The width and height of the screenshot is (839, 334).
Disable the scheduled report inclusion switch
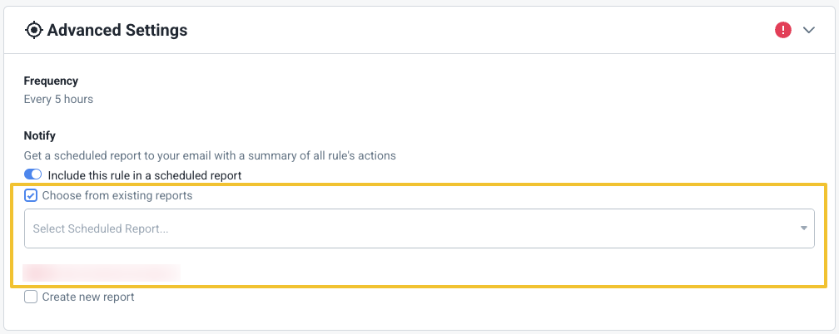[32, 174]
